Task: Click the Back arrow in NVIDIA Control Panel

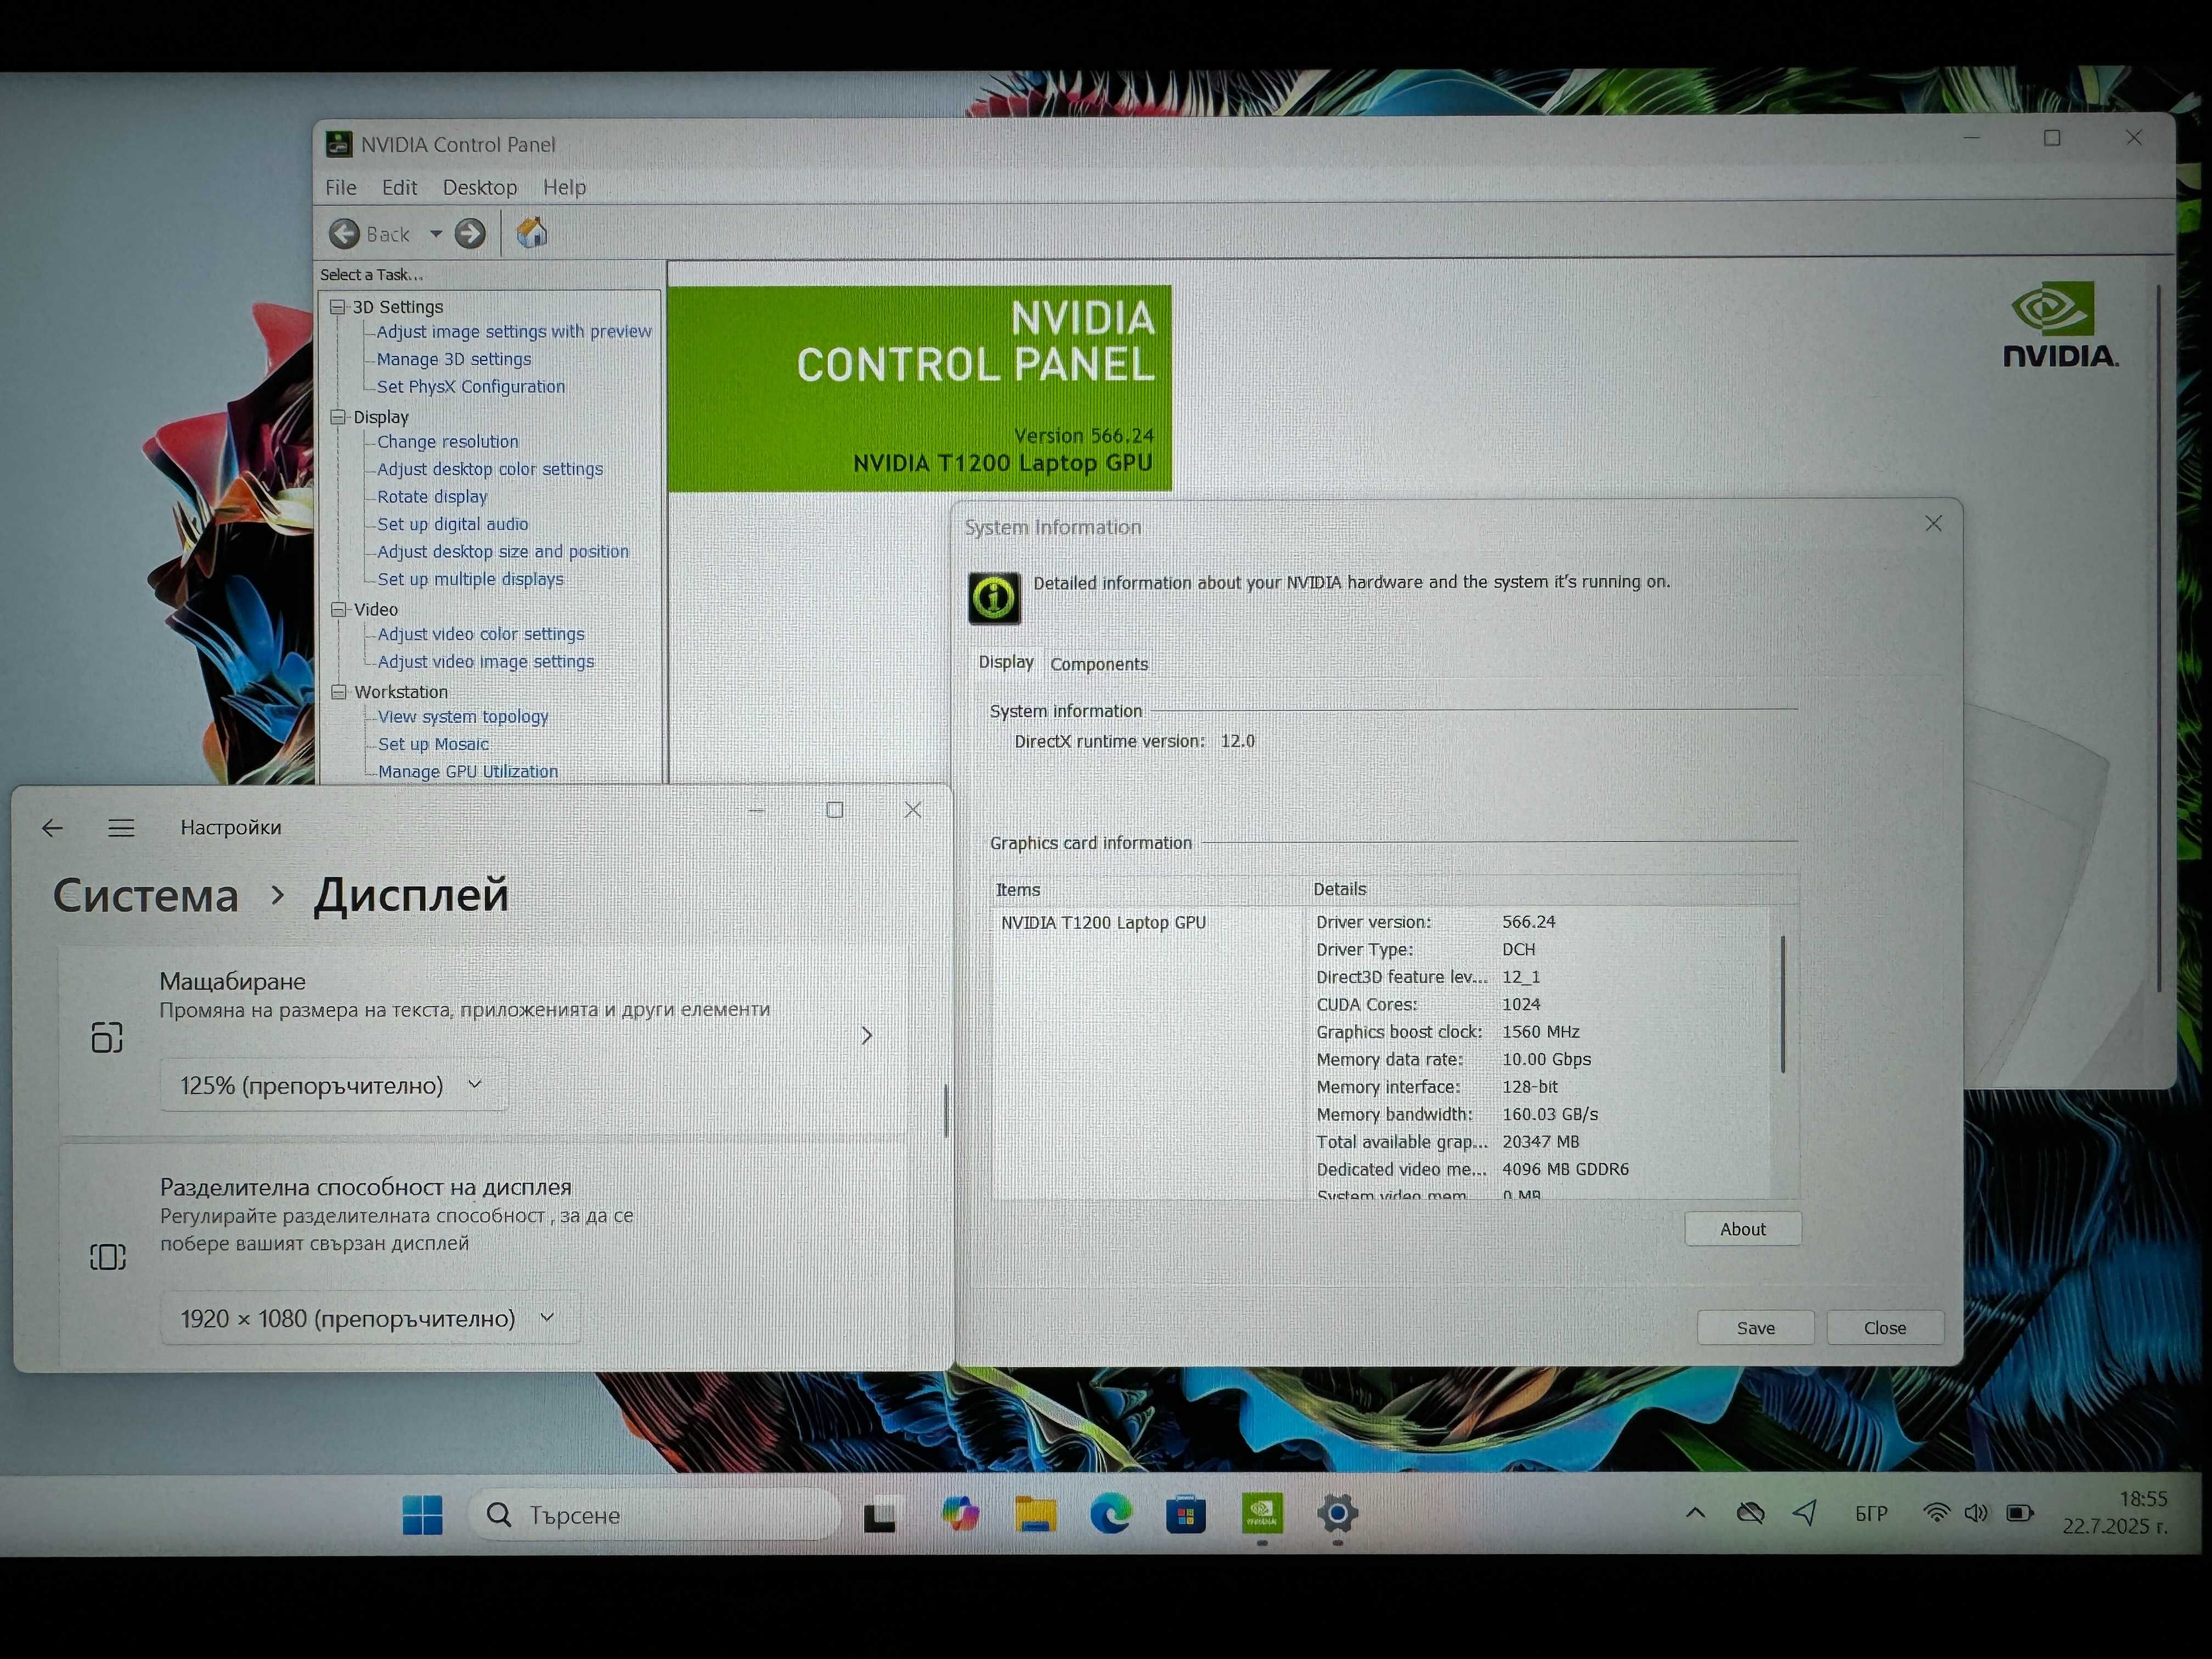Action: click(345, 234)
